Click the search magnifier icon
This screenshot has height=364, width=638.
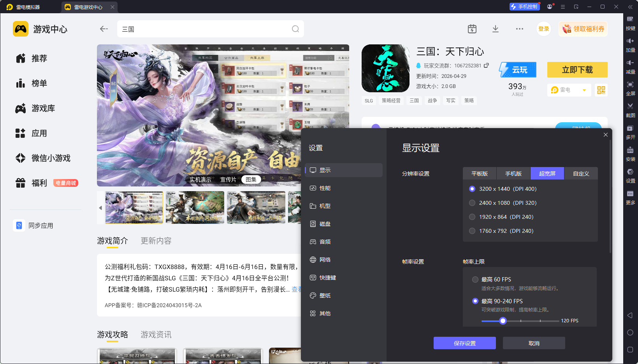tap(295, 29)
